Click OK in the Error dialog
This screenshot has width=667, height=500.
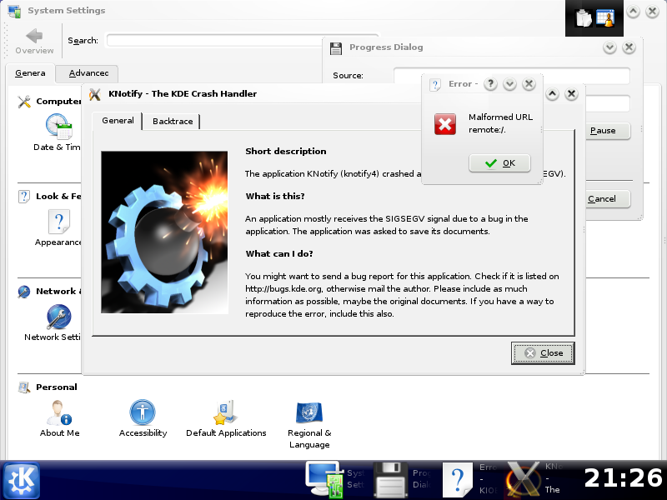coord(499,163)
